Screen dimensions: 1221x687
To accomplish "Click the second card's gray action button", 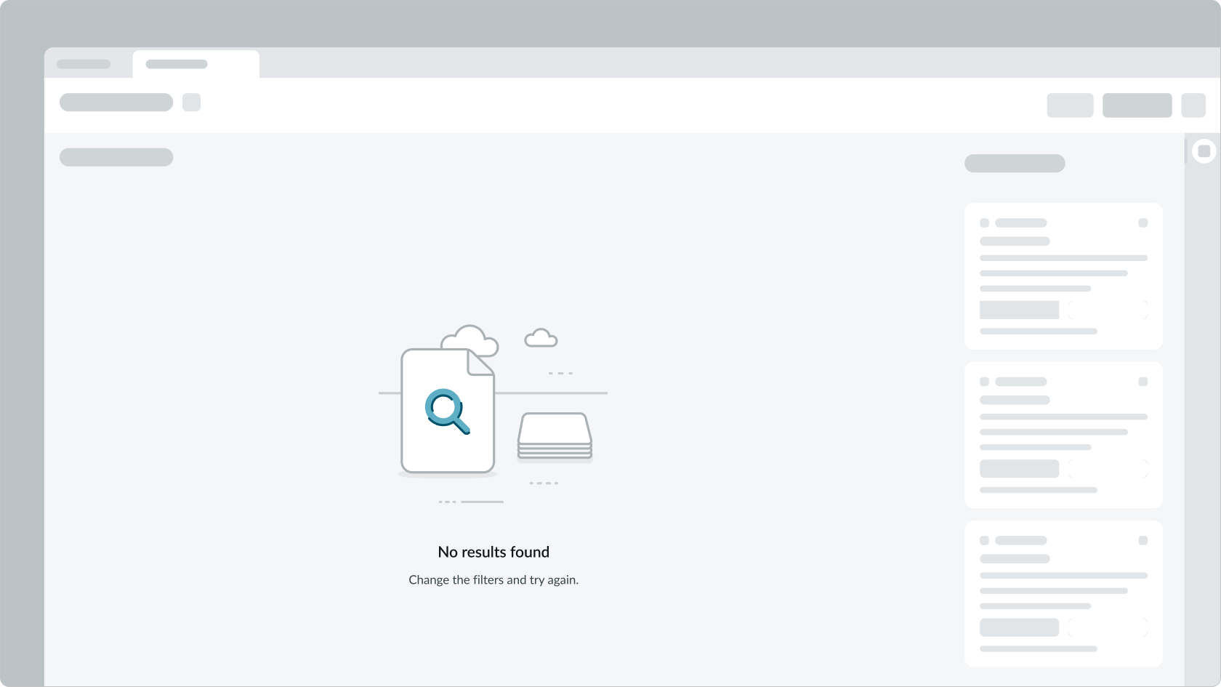I will tap(1019, 468).
